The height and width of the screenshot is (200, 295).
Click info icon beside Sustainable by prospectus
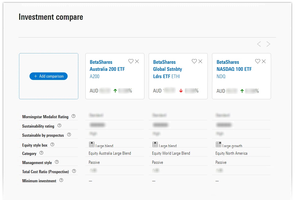point(69,135)
